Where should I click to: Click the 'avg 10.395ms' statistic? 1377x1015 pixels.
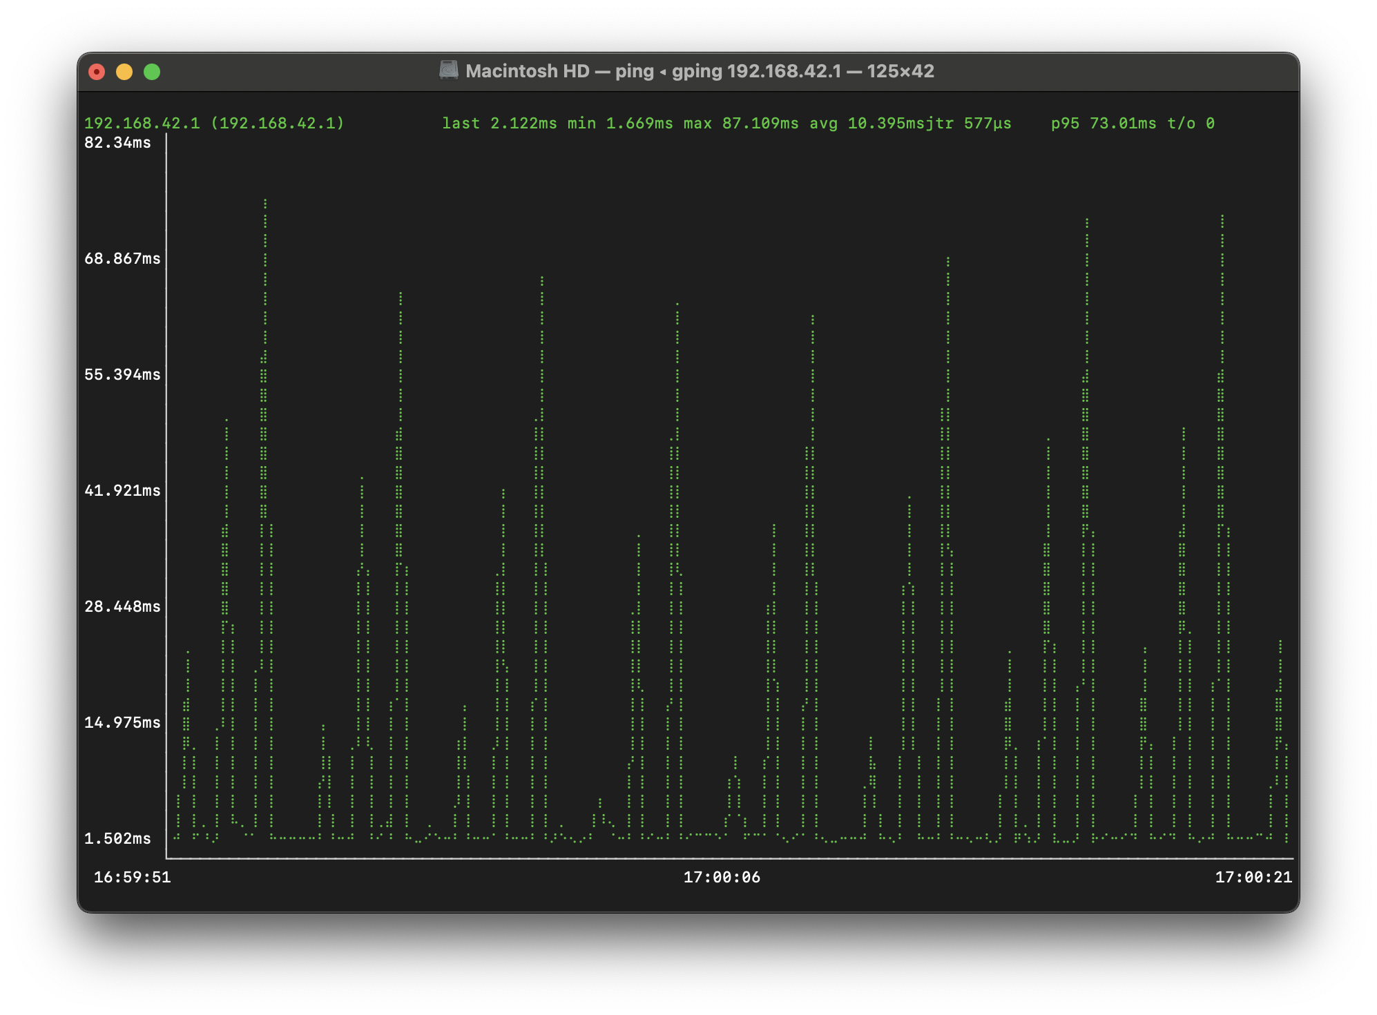click(872, 124)
